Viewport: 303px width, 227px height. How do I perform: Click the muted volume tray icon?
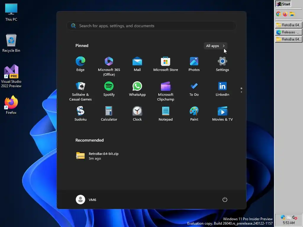coord(294,218)
